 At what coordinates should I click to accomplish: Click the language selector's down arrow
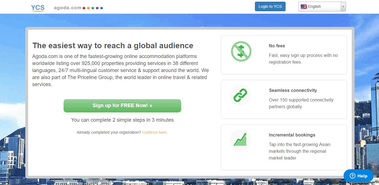[x=343, y=7]
